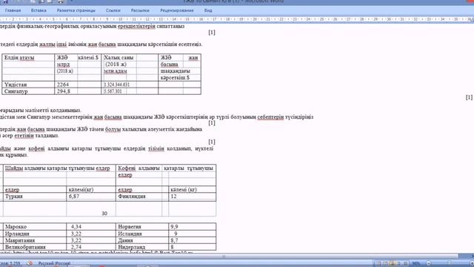Switch to Разметка страницы tab
Viewport: 474px width, 267px height.
pos(76,10)
